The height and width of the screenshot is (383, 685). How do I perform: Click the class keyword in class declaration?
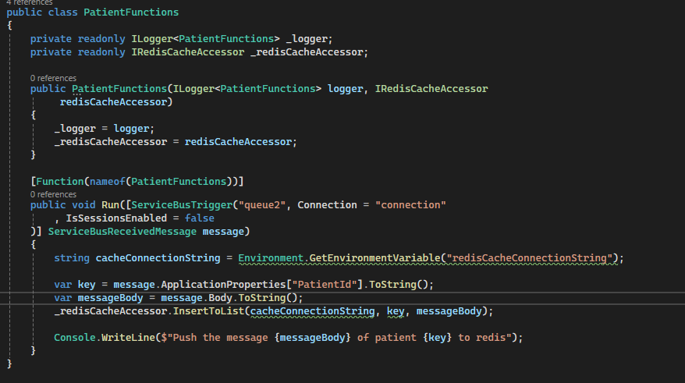click(x=65, y=12)
